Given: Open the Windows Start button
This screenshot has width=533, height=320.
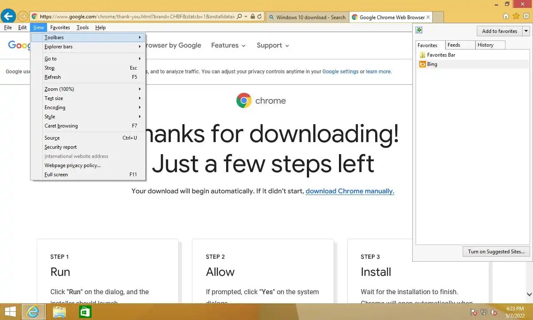Looking at the screenshot, I should pos(10,312).
